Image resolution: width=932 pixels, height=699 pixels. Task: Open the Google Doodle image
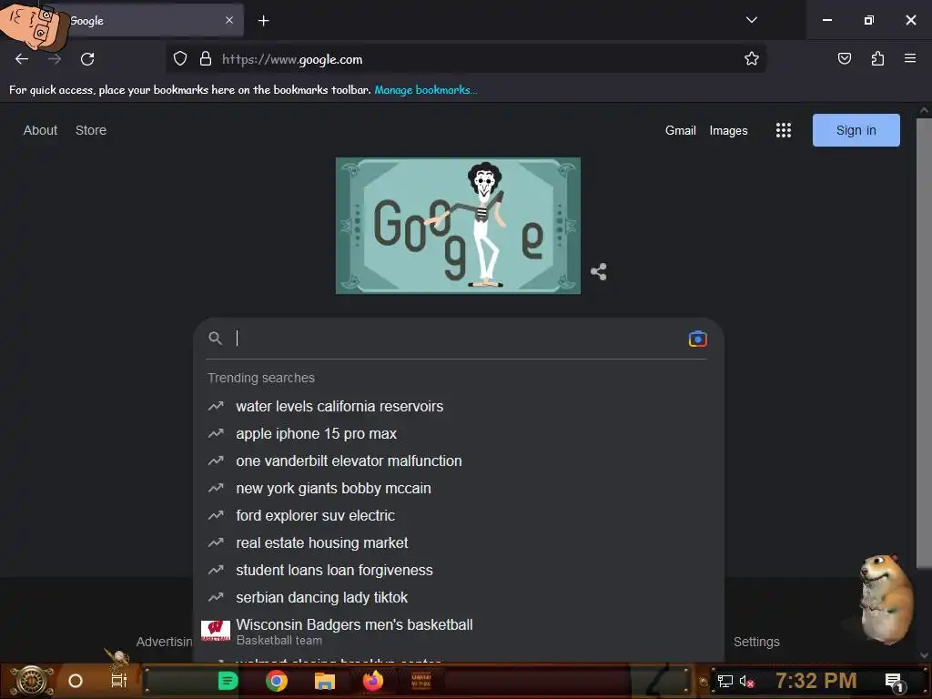click(458, 226)
